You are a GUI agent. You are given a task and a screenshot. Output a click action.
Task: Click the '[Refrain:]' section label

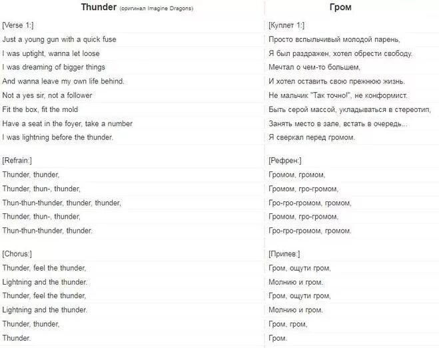click(17, 161)
